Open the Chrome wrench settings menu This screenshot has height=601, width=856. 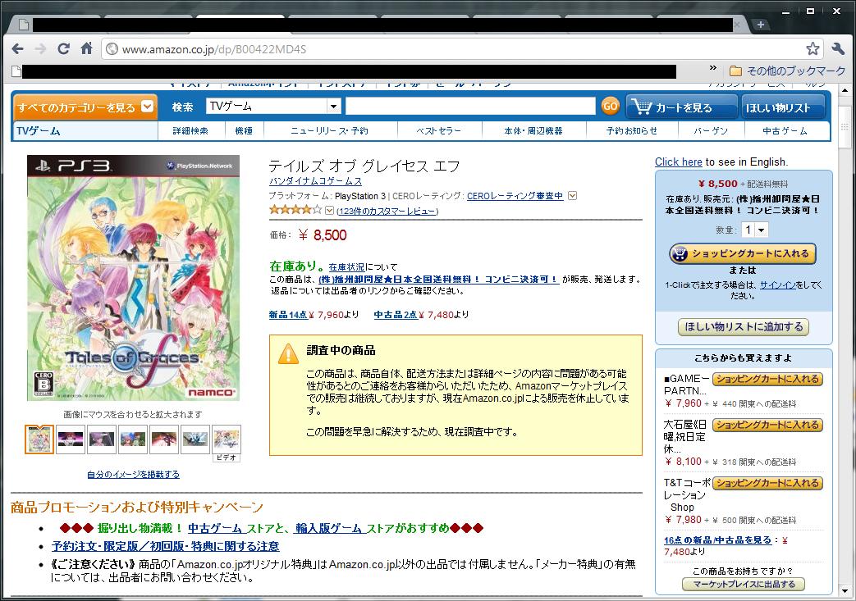tap(838, 49)
